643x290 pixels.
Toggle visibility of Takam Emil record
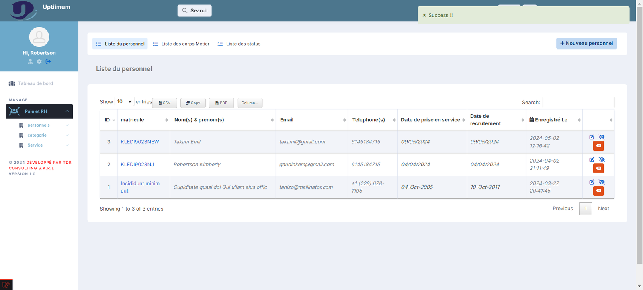[602, 137]
